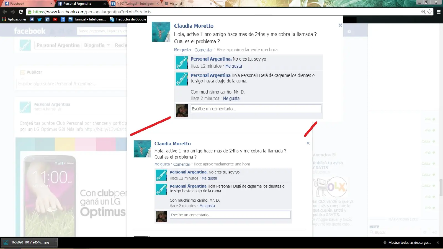
Task: Close the Taringa! tab
Action: (x=158, y=4)
